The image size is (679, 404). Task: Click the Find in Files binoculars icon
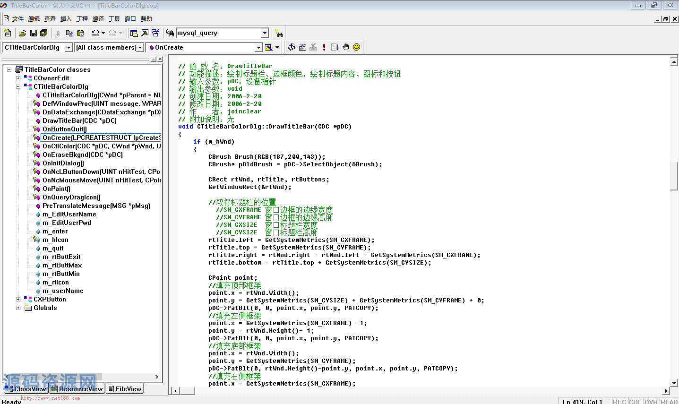click(x=170, y=33)
